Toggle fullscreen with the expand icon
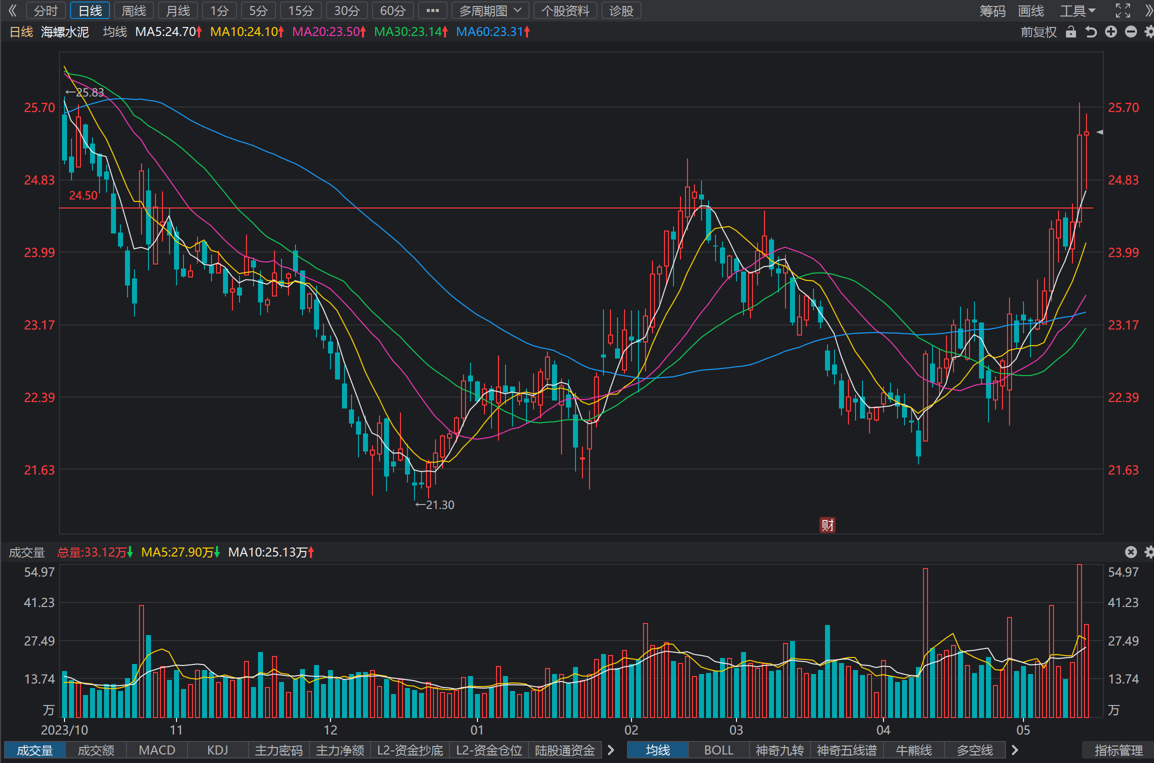1154x763 pixels. pos(1122,10)
